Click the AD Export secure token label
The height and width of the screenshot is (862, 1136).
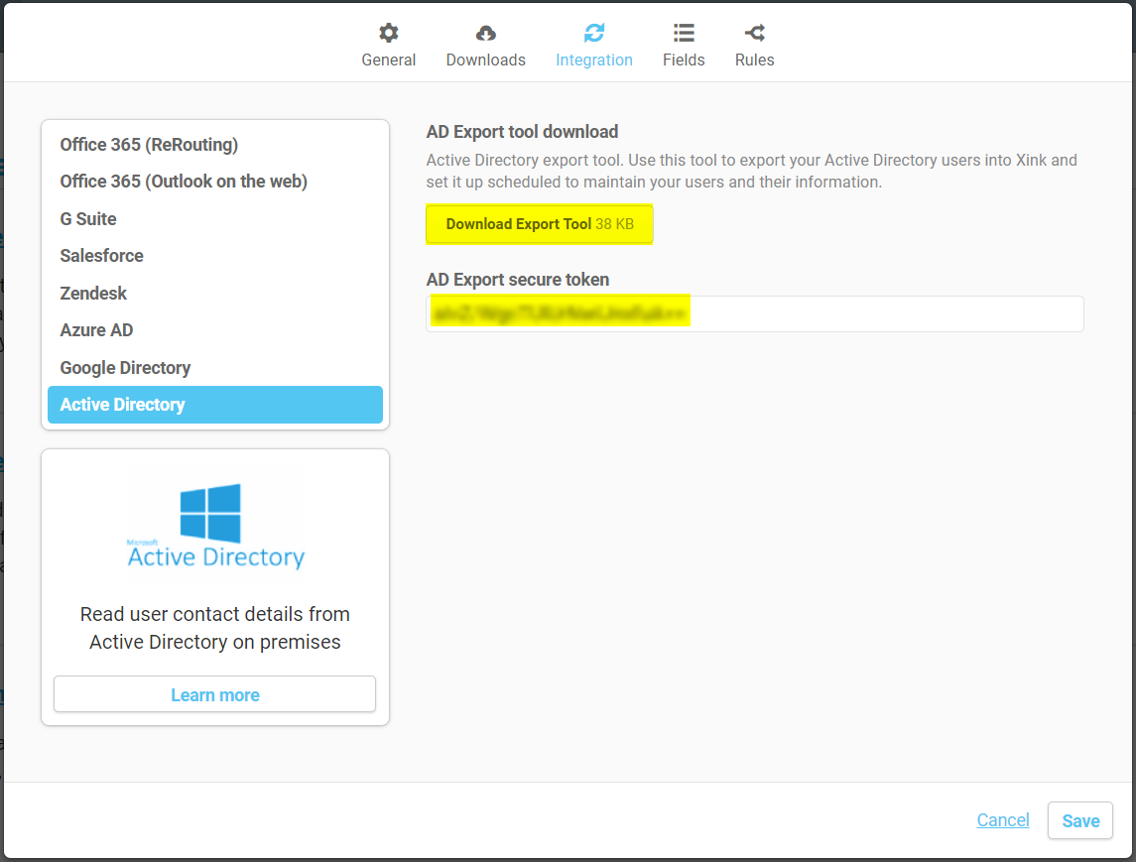click(x=517, y=280)
